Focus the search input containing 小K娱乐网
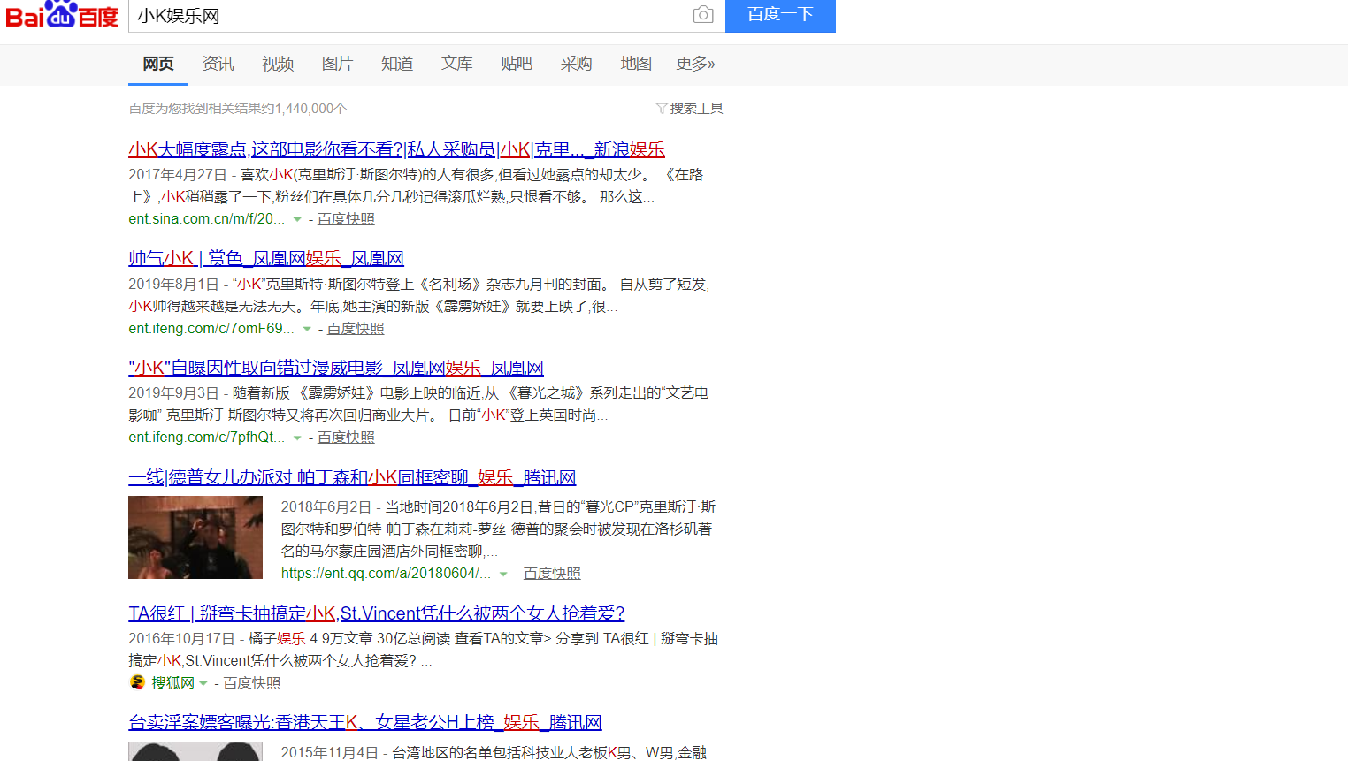The height and width of the screenshot is (761, 1348). [411, 16]
